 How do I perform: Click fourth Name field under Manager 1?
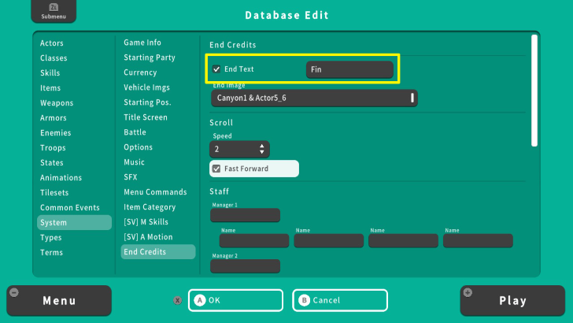pyautogui.click(x=478, y=241)
